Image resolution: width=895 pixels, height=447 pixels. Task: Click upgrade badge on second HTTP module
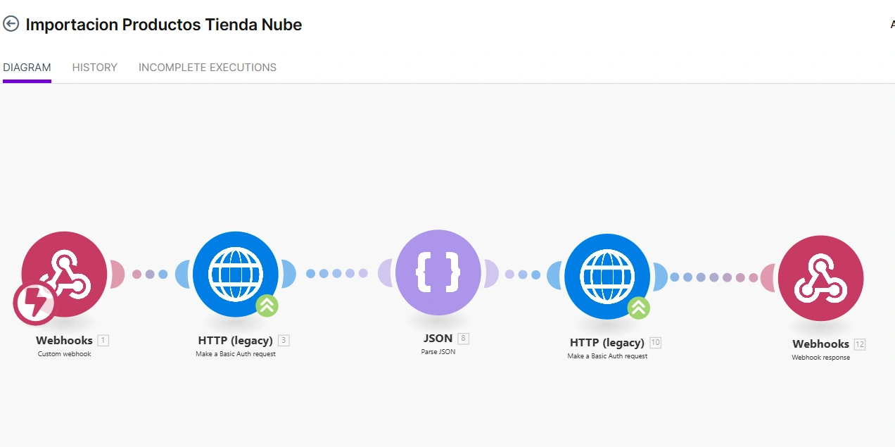pos(638,308)
